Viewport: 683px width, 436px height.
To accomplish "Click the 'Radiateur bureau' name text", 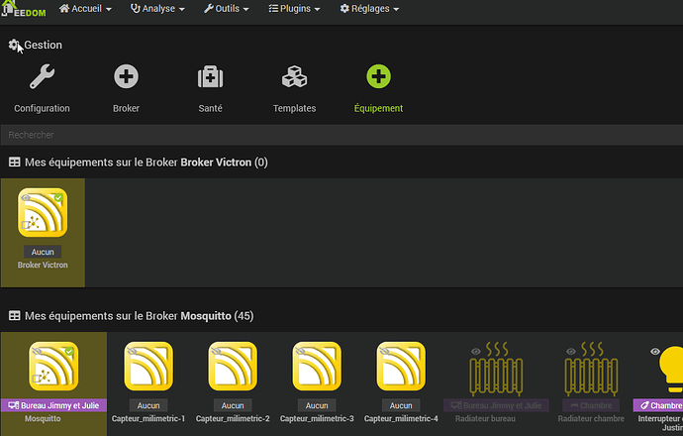I will point(485,418).
